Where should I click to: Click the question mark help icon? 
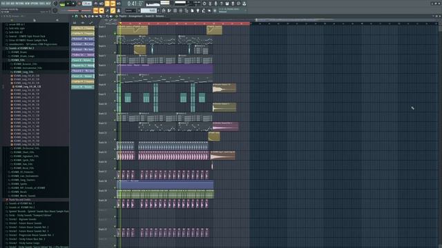[221, 3]
